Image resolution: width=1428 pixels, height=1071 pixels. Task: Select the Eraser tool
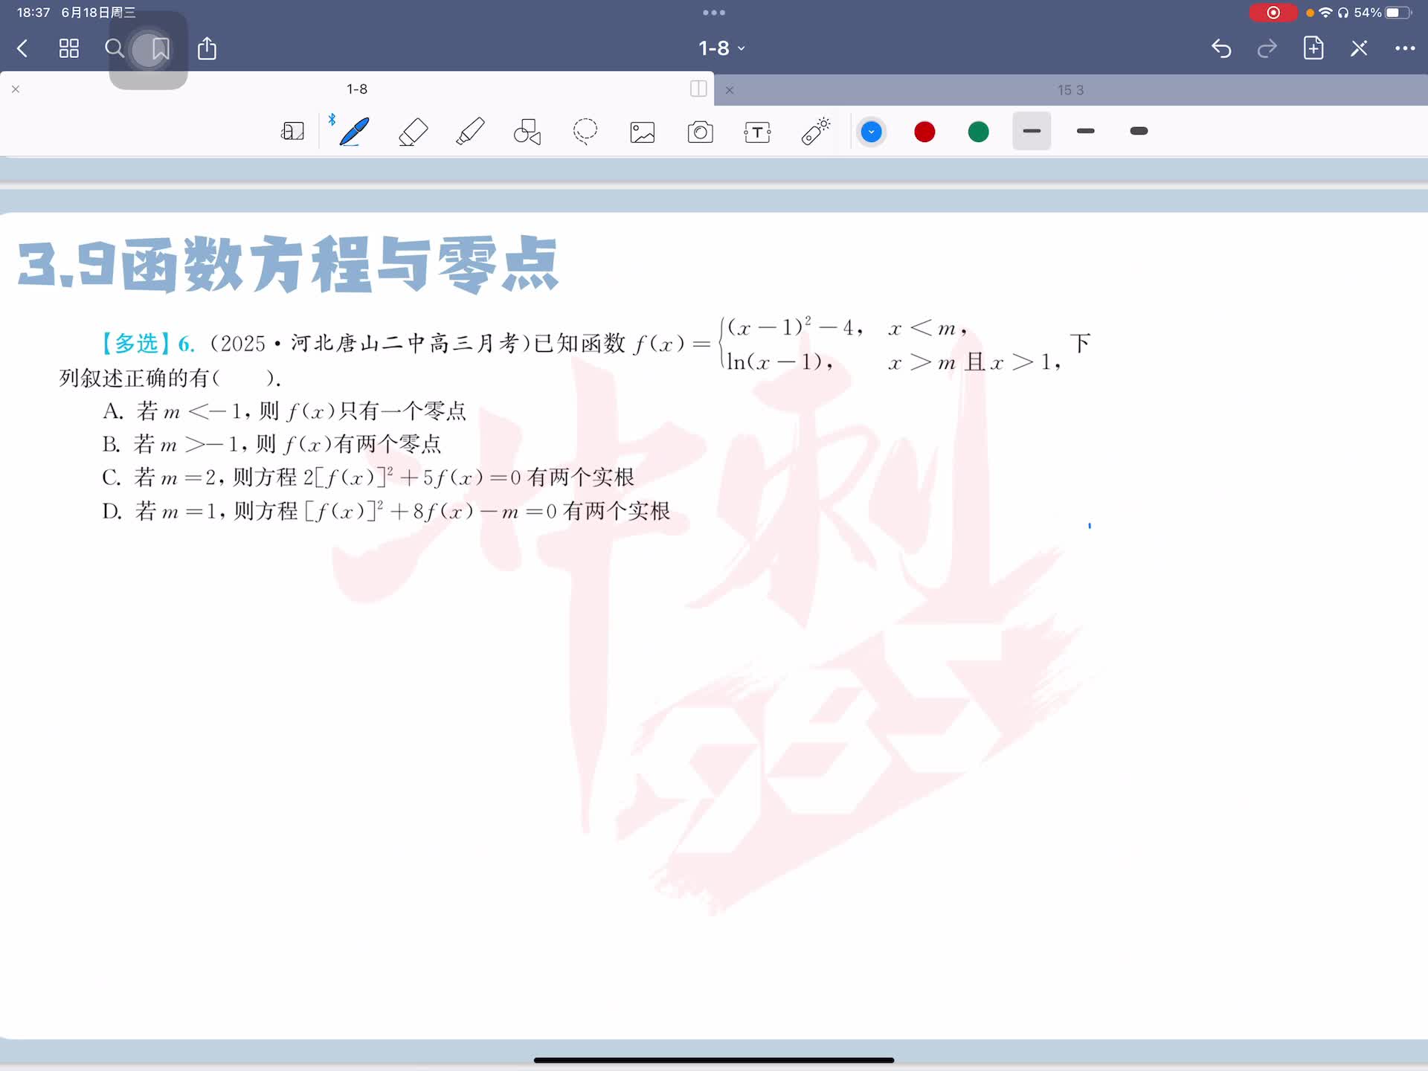[413, 132]
